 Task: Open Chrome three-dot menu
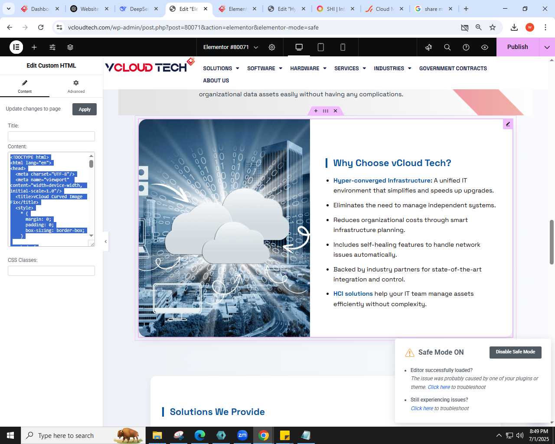(545, 27)
